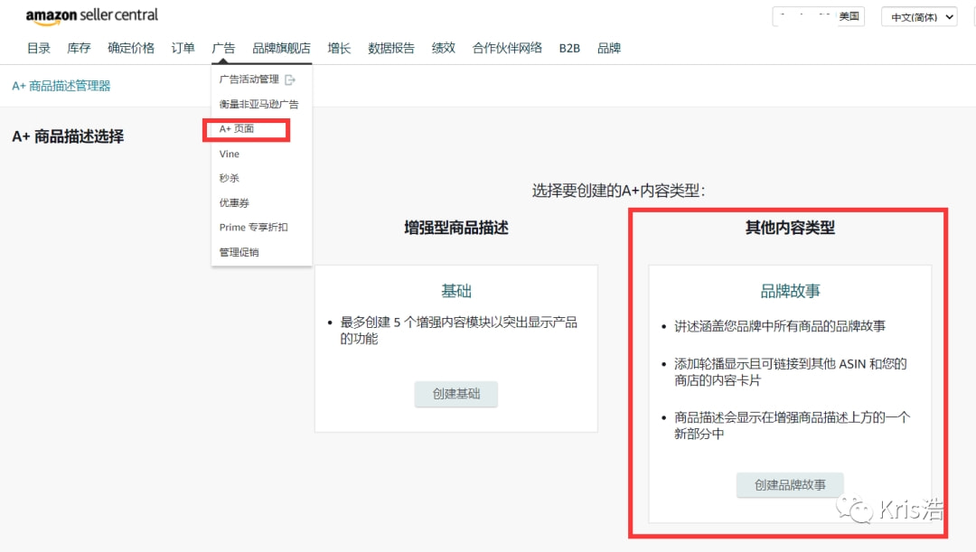Click the 基础 card title
Viewport: 976px width, 552px height.
click(x=456, y=291)
